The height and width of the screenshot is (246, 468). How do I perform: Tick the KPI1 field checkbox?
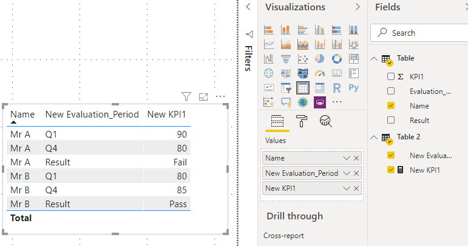click(x=391, y=76)
